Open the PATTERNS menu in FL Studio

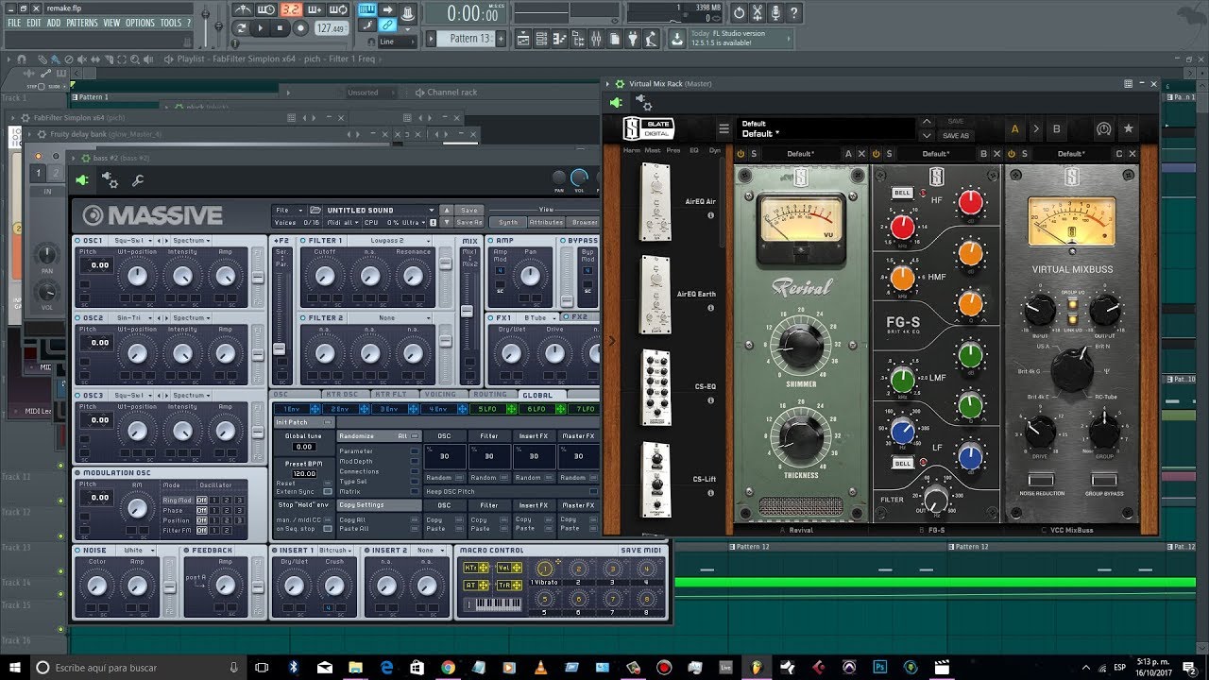82,23
